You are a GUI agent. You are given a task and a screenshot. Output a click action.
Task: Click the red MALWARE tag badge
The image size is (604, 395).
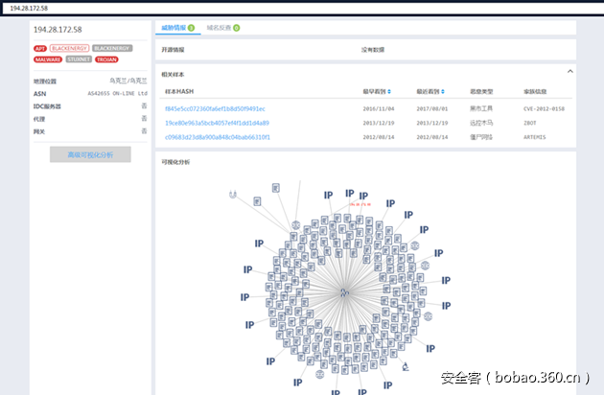[47, 59]
